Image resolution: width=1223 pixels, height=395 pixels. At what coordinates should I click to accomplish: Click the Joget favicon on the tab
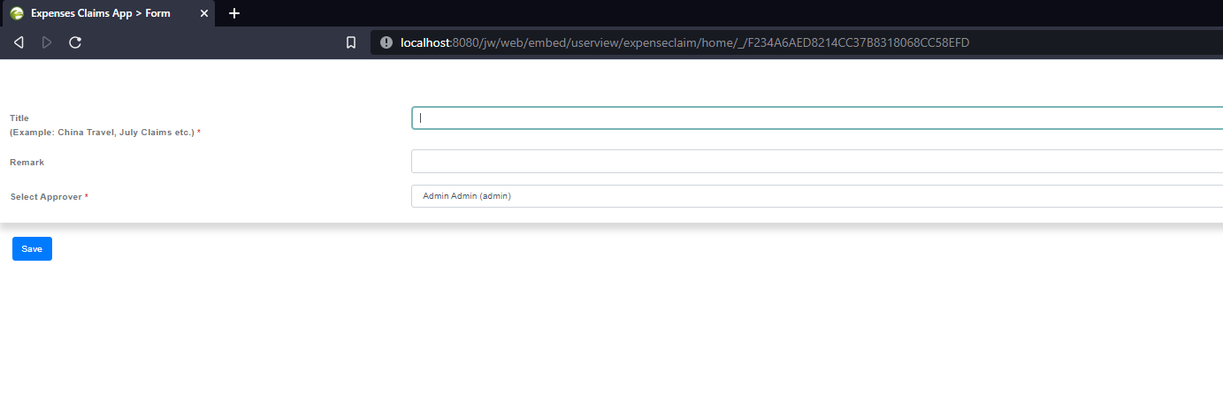[x=16, y=13]
